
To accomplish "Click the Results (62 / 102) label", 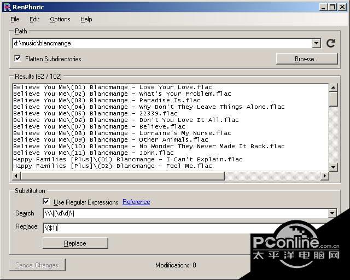I will coord(38,77).
